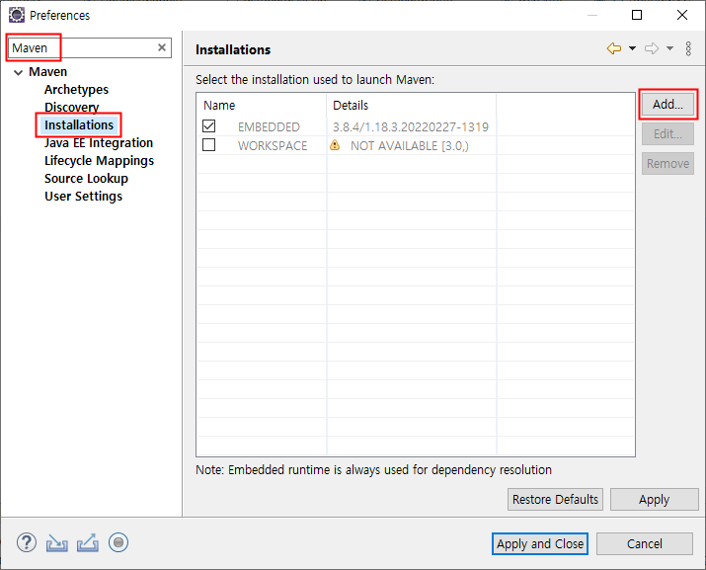
Task: Open the Archetypes preference page
Action: tap(77, 89)
